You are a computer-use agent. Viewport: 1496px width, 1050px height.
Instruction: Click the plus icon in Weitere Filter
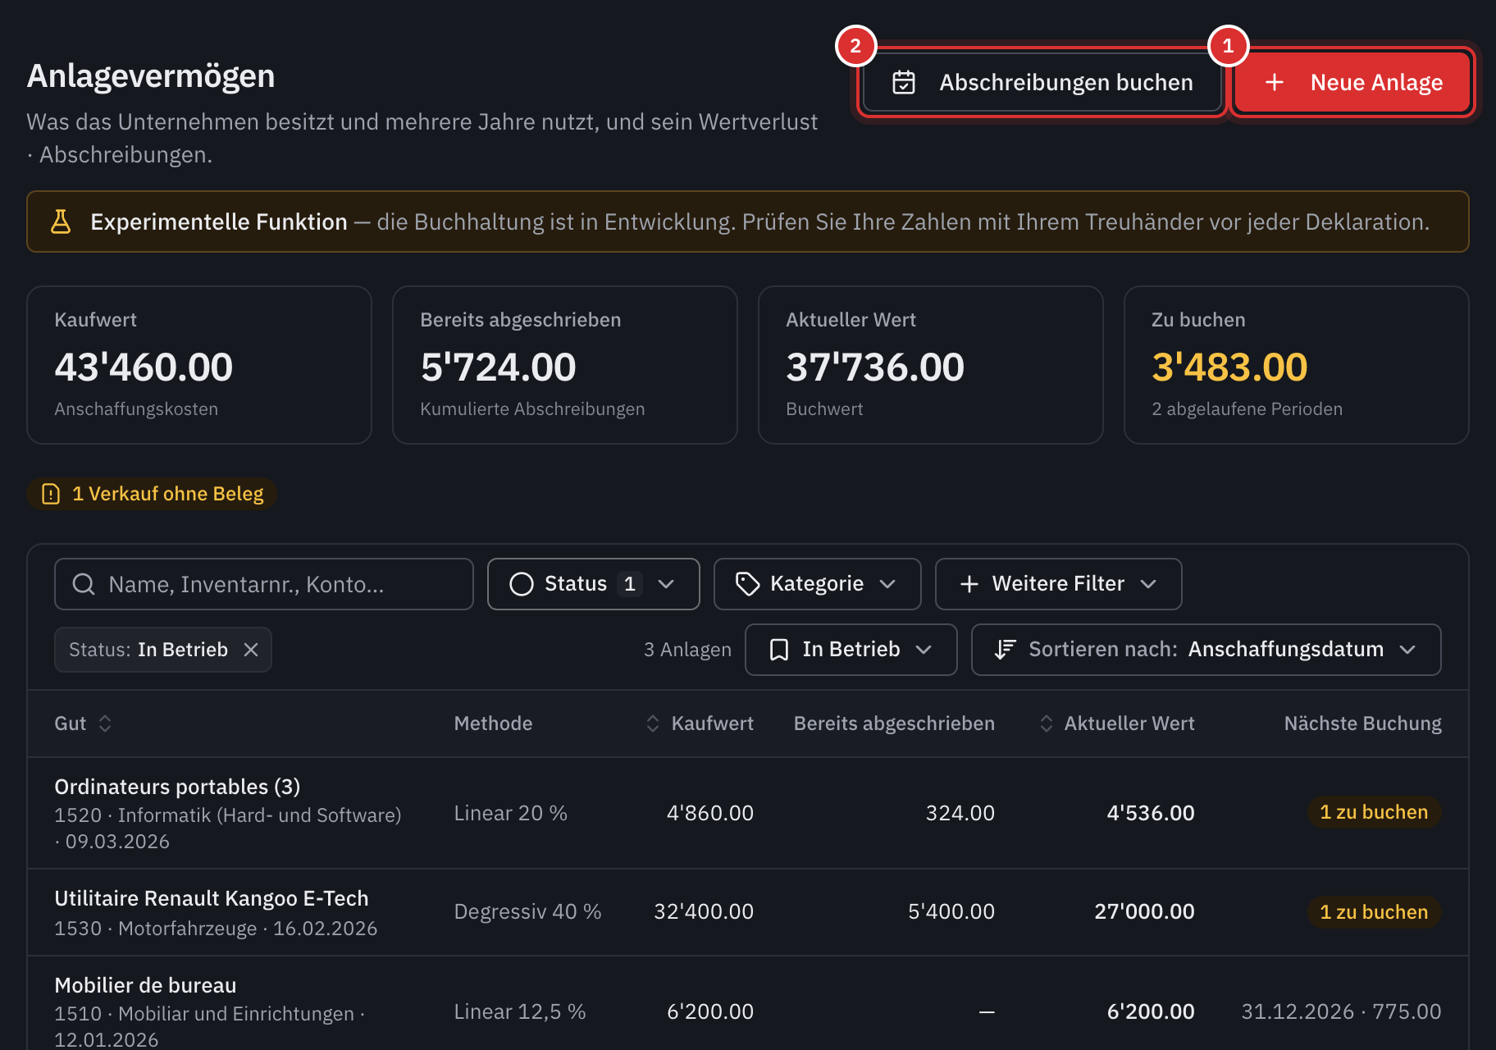point(969,584)
